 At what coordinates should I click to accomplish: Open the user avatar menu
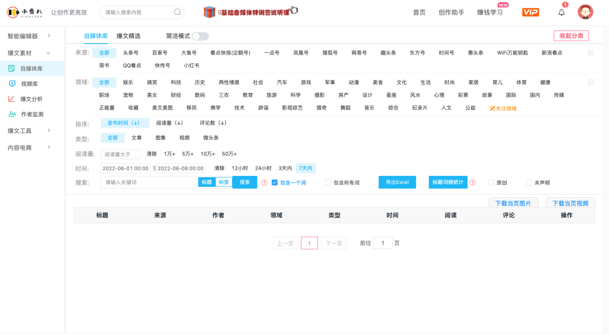click(x=585, y=12)
